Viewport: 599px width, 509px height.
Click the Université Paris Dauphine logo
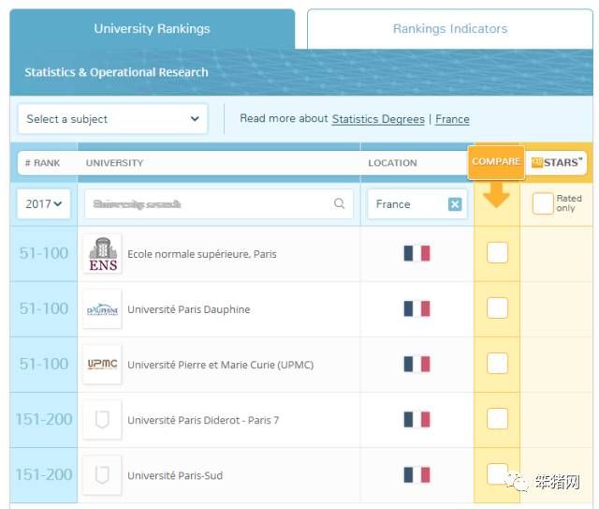(x=102, y=309)
